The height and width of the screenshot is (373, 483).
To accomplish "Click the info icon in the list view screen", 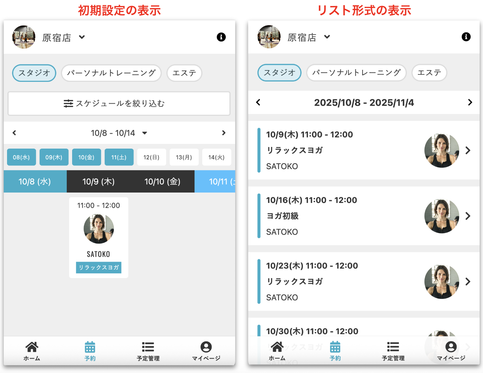I will (466, 37).
